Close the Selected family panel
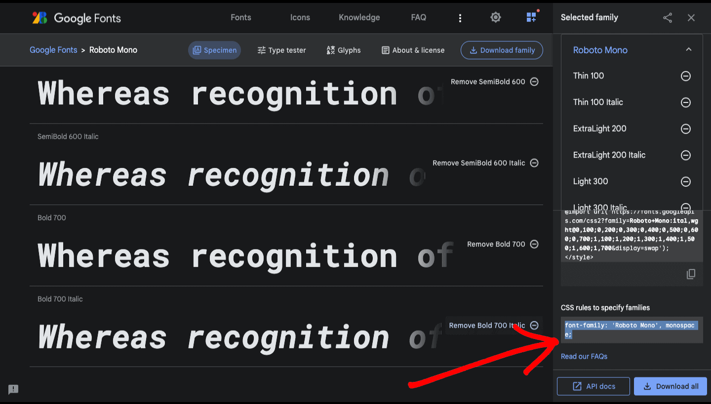711x404 pixels. click(x=691, y=18)
